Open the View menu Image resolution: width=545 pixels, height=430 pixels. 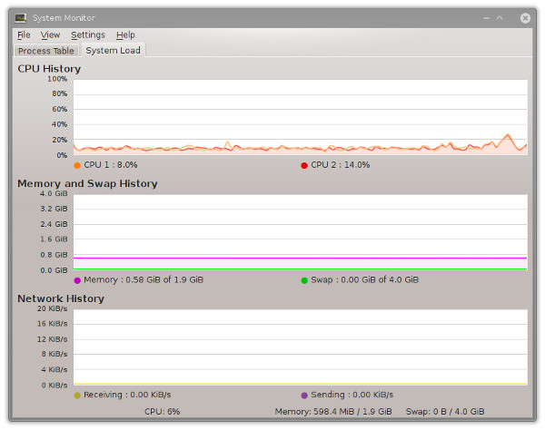tap(50, 35)
